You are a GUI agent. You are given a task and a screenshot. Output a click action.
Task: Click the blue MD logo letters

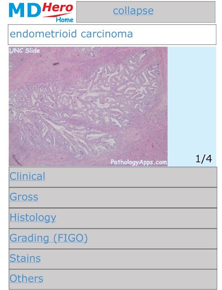coord(25,11)
